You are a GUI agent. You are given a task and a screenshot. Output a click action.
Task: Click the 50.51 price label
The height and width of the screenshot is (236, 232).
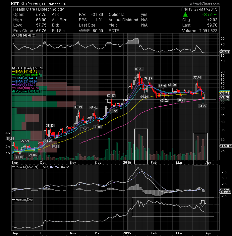pos(114,111)
